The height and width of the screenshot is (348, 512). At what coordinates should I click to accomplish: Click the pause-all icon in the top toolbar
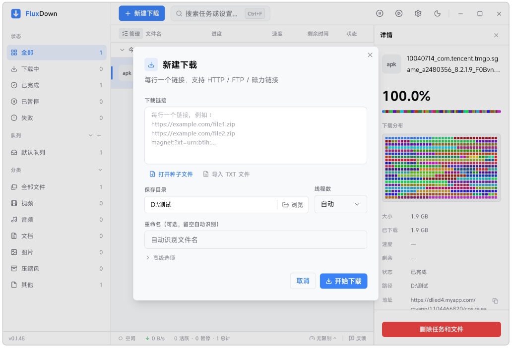(x=380, y=13)
